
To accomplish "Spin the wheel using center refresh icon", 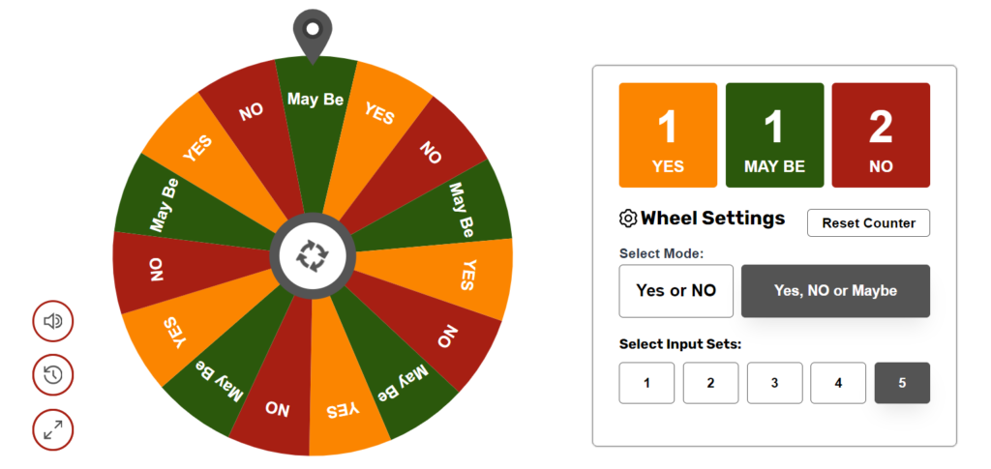I will click(313, 256).
